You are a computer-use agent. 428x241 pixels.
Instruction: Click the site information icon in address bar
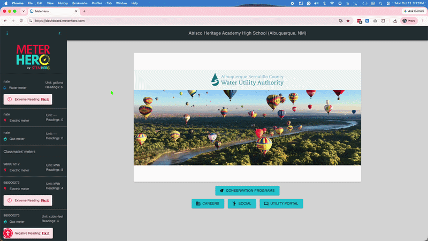tap(30, 21)
